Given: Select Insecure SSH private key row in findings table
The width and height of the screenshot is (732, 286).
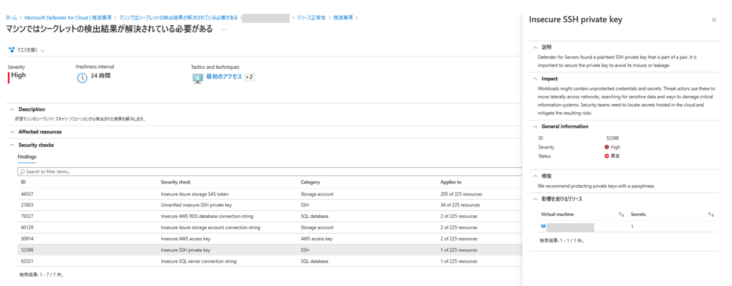Looking at the screenshot, I should tap(269, 250).
